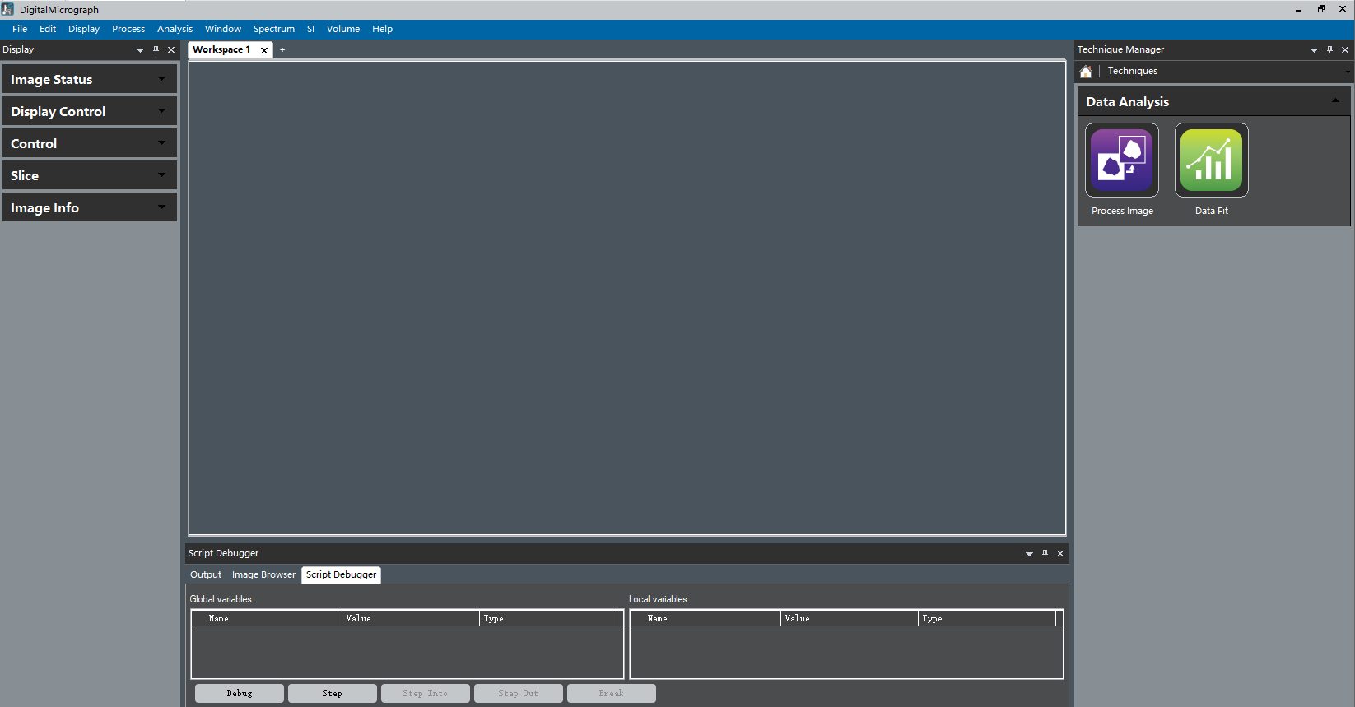1355x707 pixels.
Task: Pin the Script Debugger panel
Action: [1045, 553]
